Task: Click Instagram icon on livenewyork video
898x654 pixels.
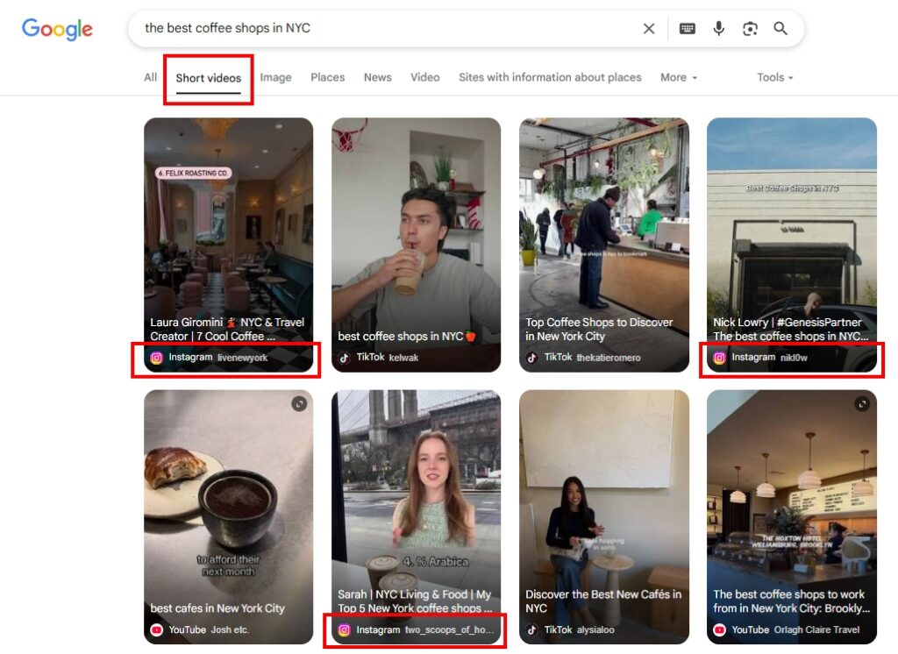Action: tap(156, 358)
